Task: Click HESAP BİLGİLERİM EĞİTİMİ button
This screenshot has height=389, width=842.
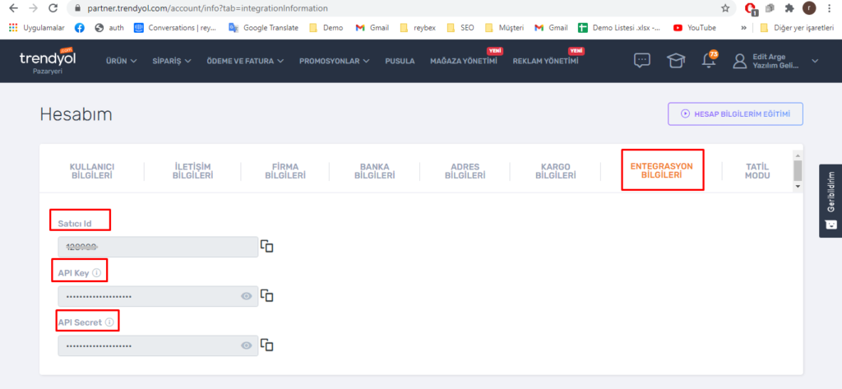Action: click(x=735, y=114)
